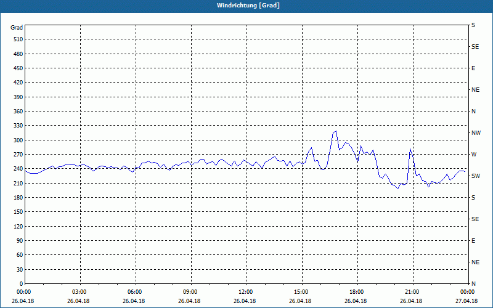
Task: Click the '26.04.18' date beneath 18:00
Action: [x=356, y=301]
